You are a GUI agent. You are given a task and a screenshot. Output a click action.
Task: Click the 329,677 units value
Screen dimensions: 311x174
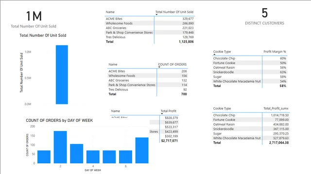188,18
